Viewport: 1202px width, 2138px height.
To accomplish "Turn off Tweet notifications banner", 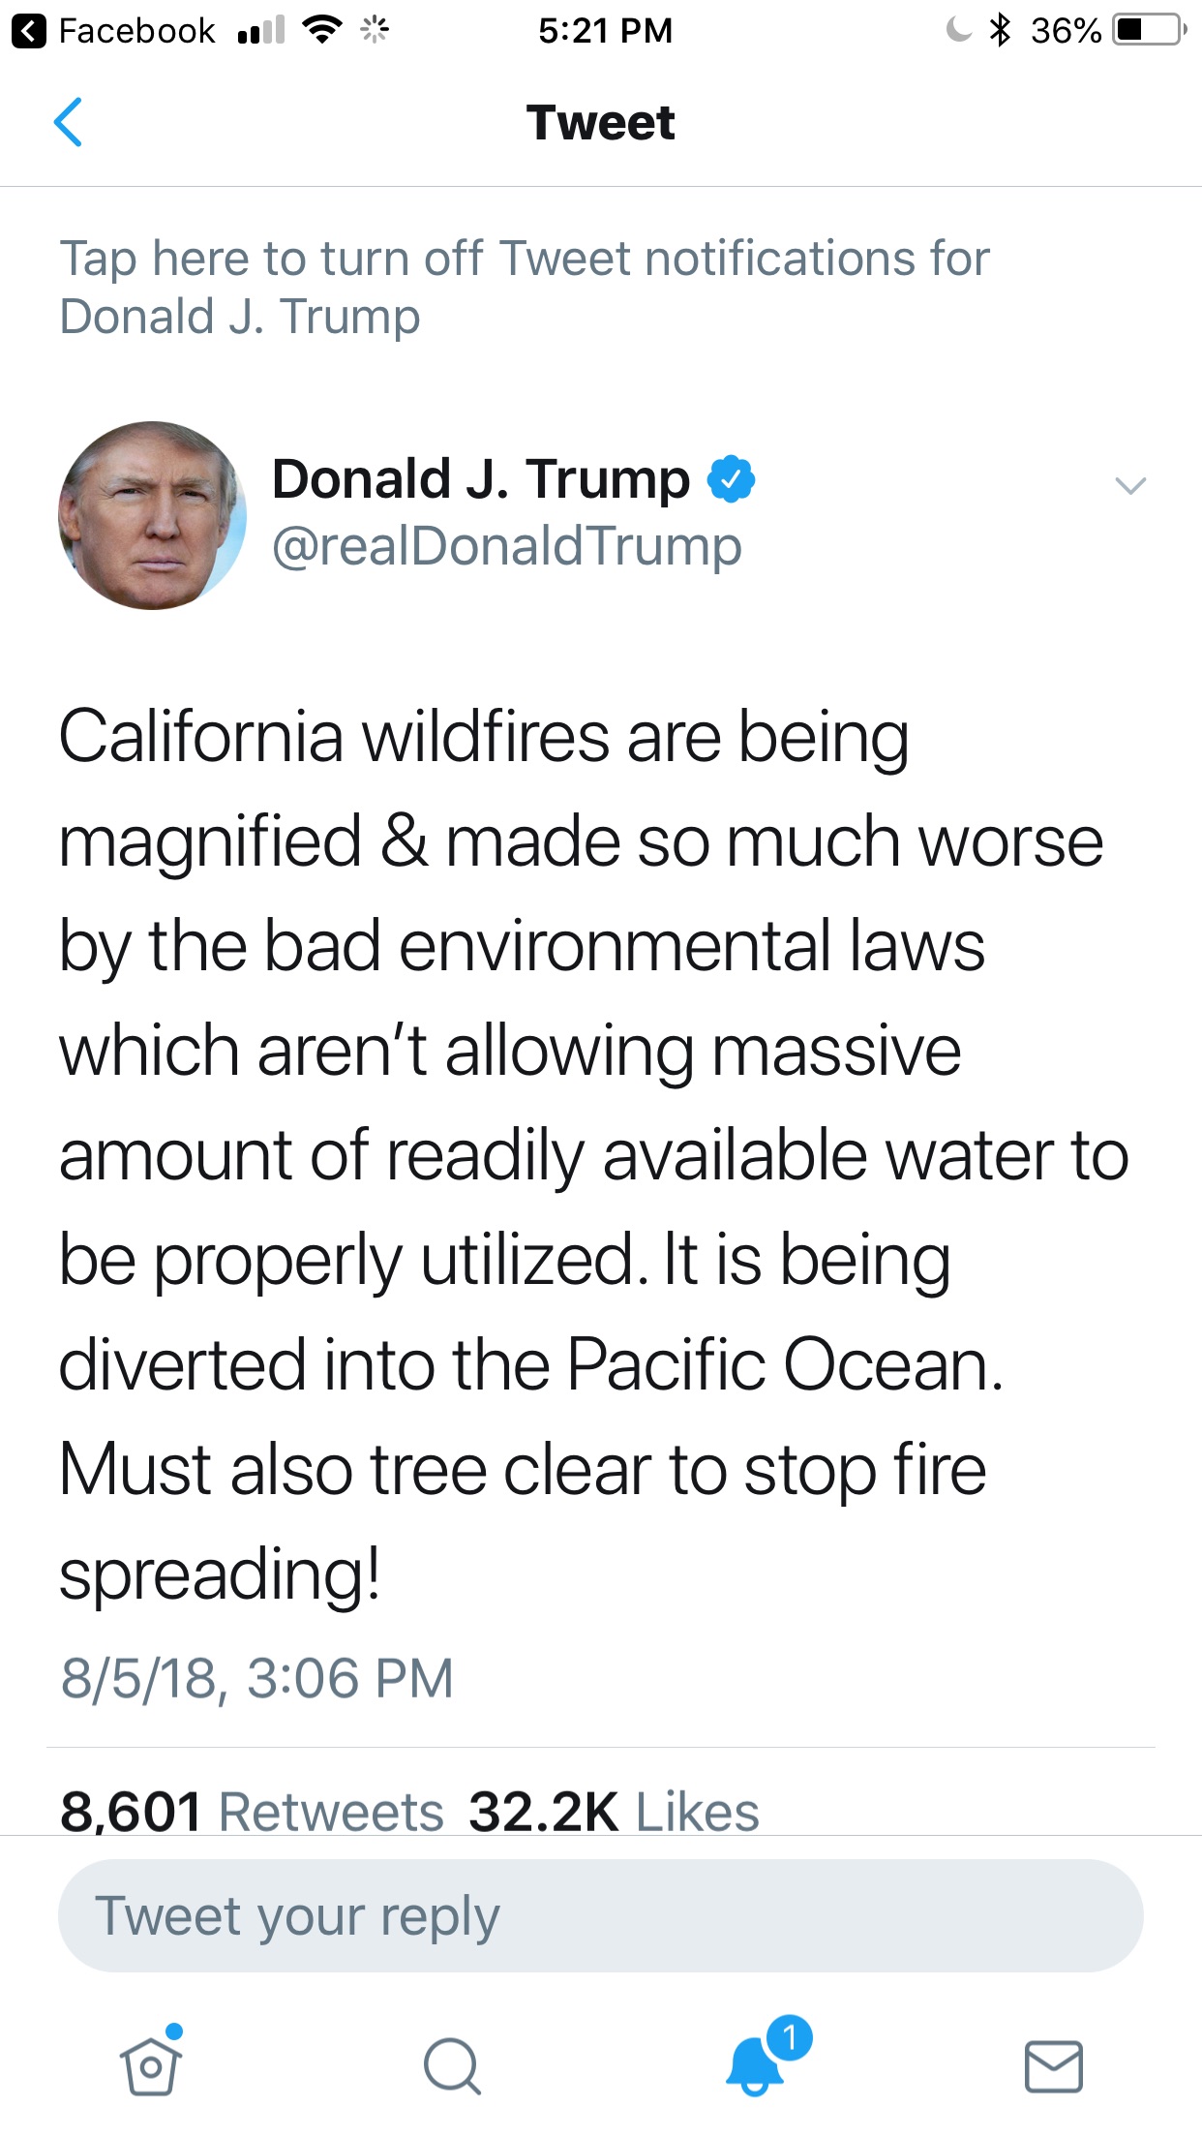I will click(x=525, y=288).
